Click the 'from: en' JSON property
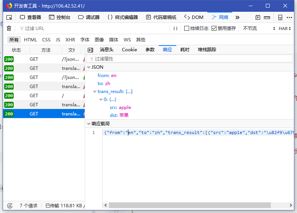This screenshot has width=297, height=213. coord(107,76)
